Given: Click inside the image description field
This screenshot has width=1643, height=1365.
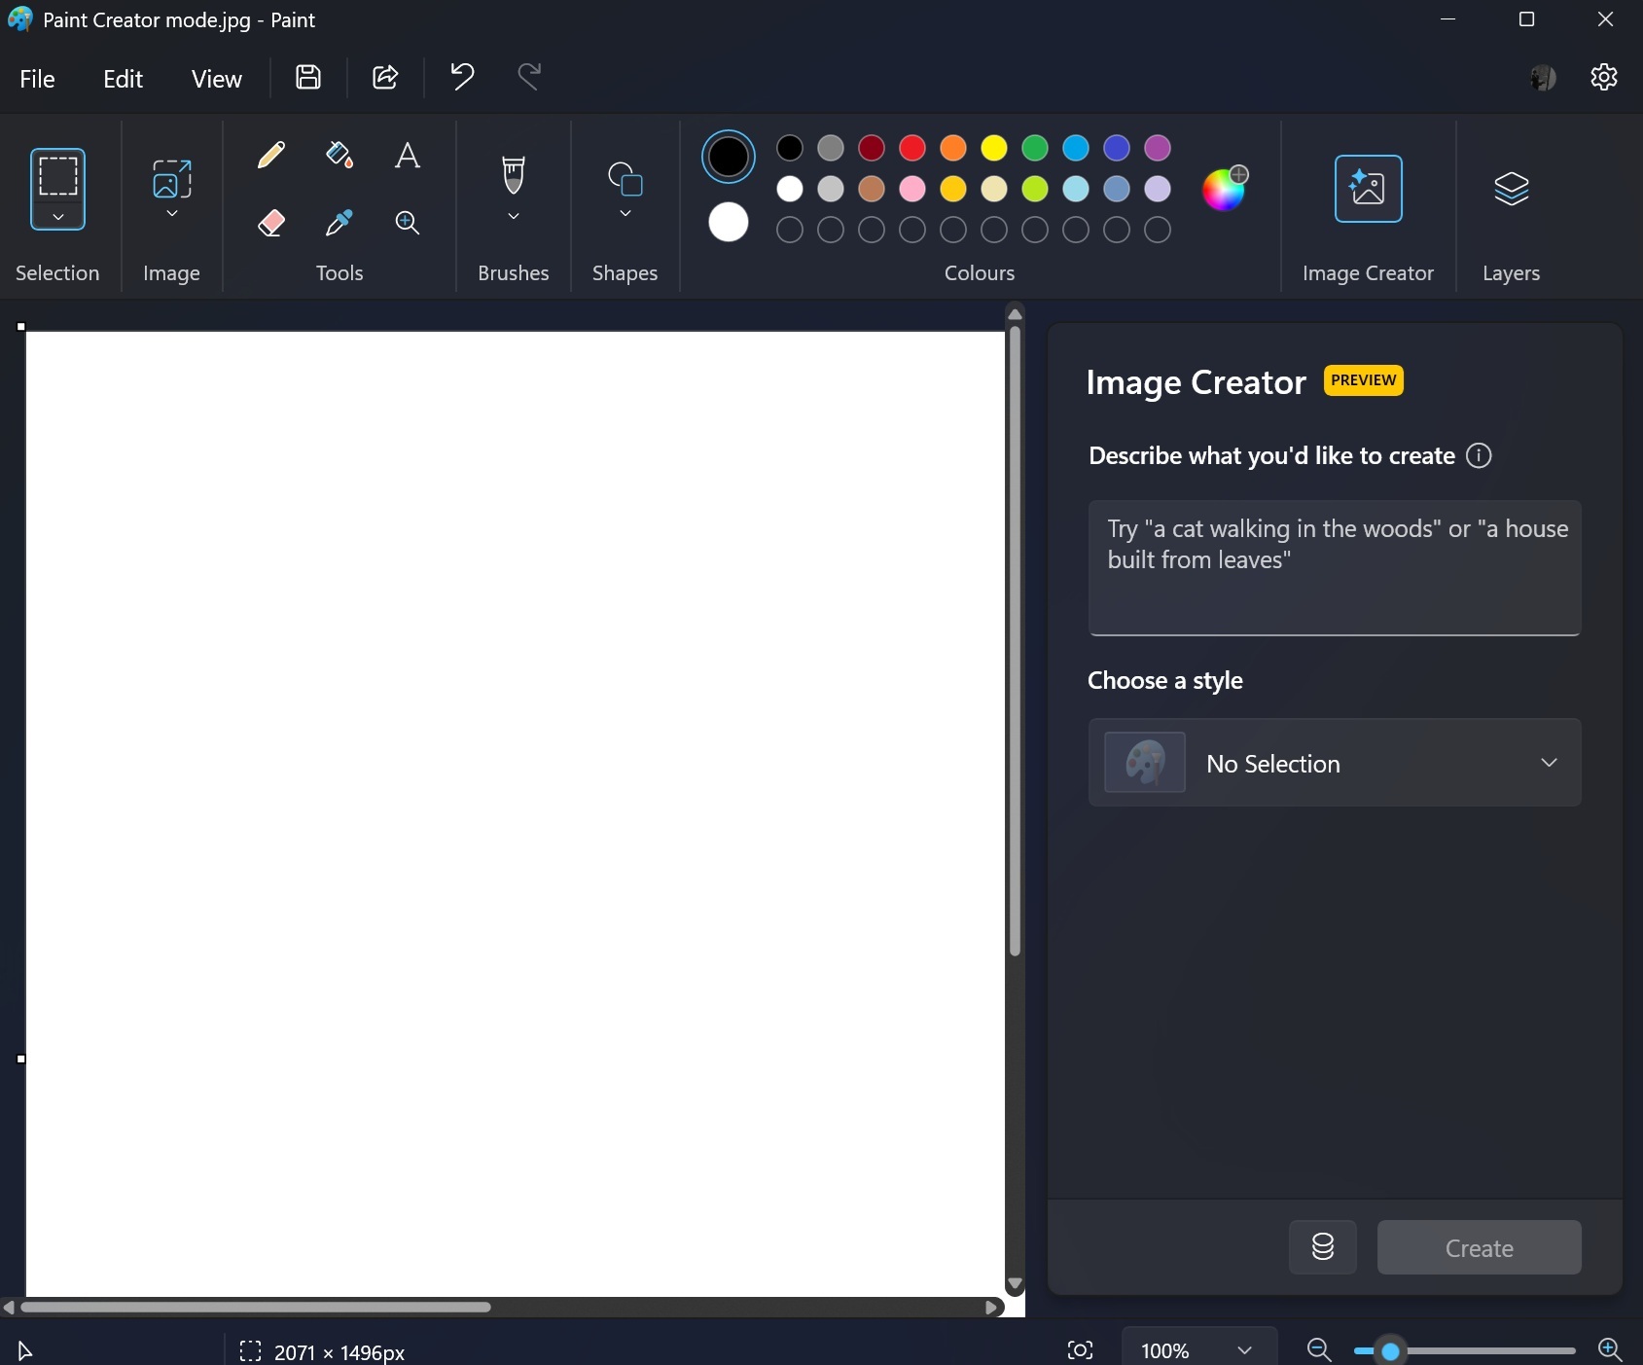Looking at the screenshot, I should [1334, 569].
